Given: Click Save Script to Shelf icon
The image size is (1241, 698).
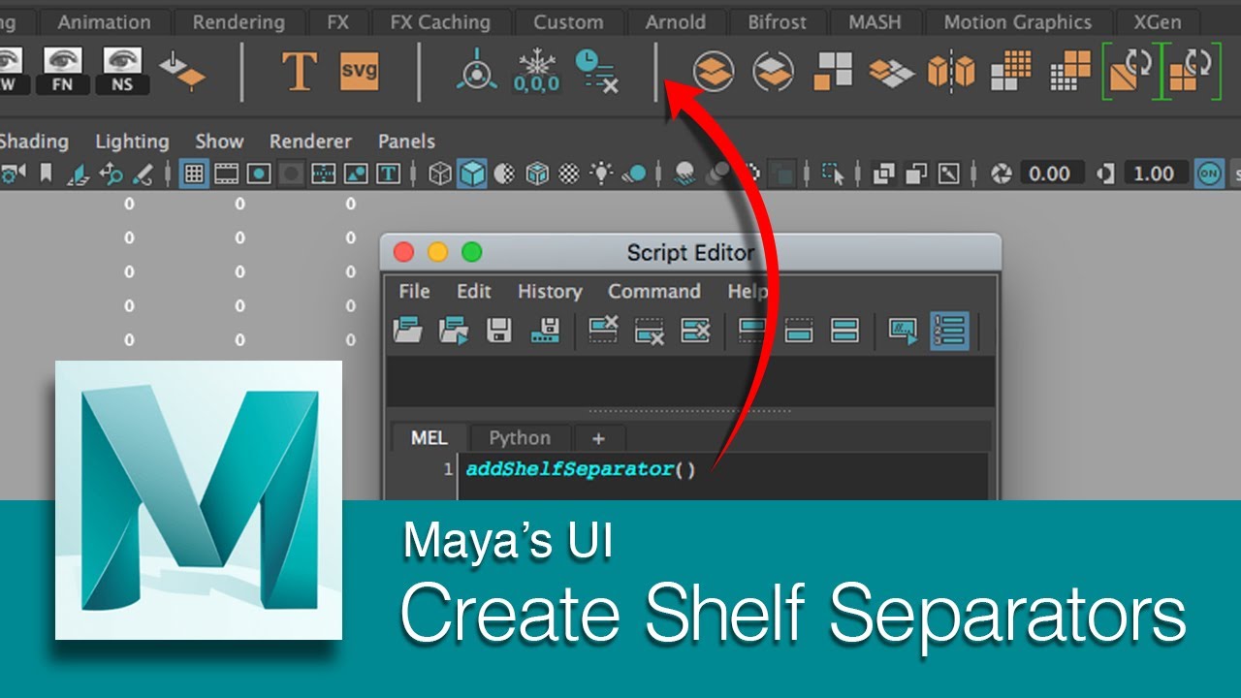Looking at the screenshot, I should [545, 331].
